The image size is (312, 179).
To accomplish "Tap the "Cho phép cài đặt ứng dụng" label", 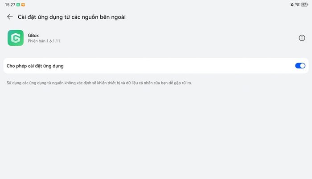I will pos(35,66).
